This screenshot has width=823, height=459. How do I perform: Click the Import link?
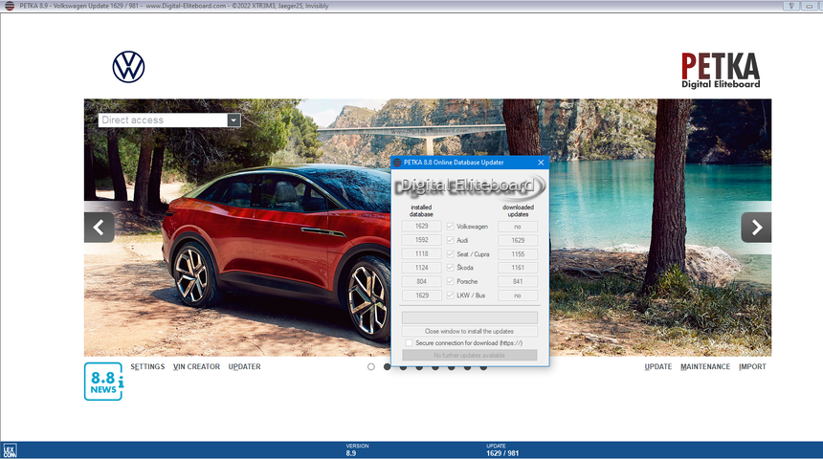[752, 367]
